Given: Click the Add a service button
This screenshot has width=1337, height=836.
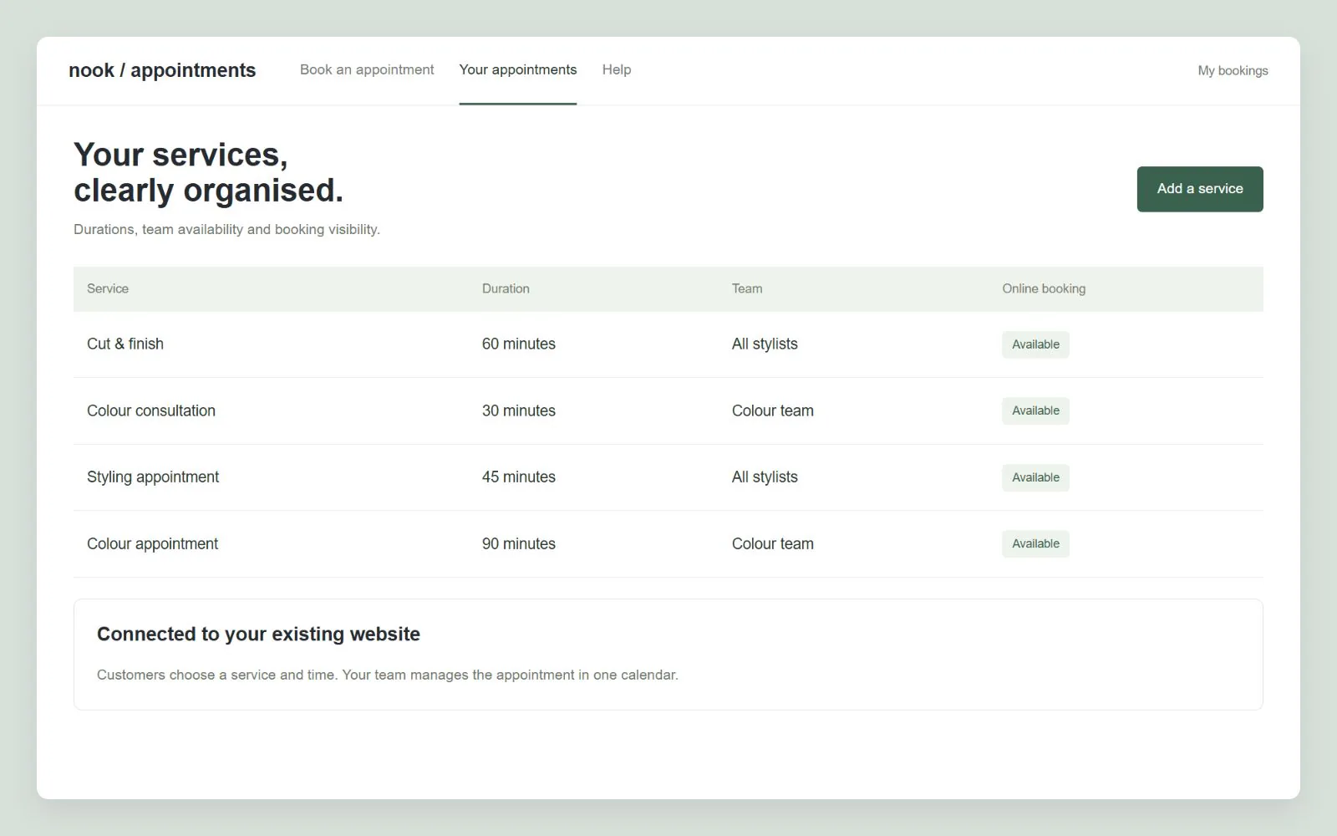Looking at the screenshot, I should point(1200,189).
